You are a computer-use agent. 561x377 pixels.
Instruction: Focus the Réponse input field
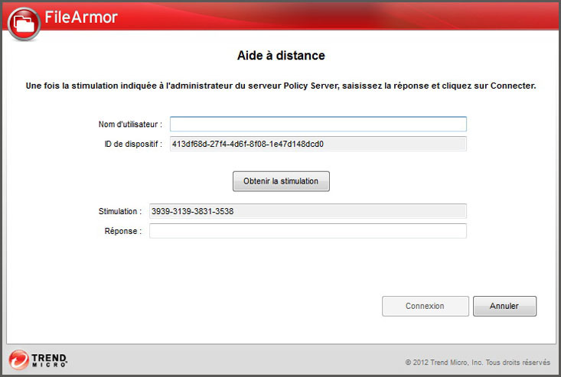308,231
